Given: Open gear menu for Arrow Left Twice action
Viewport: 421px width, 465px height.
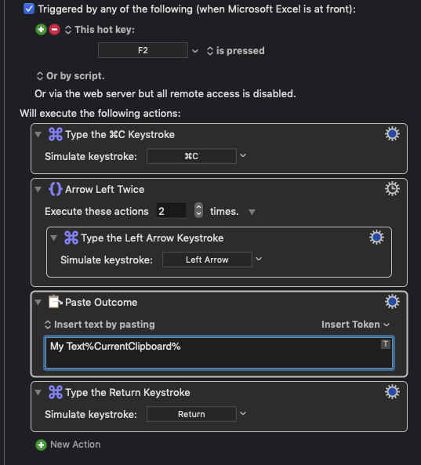Looking at the screenshot, I should pyautogui.click(x=392, y=189).
